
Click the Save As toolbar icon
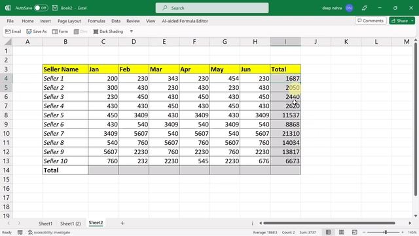[x=37, y=31]
